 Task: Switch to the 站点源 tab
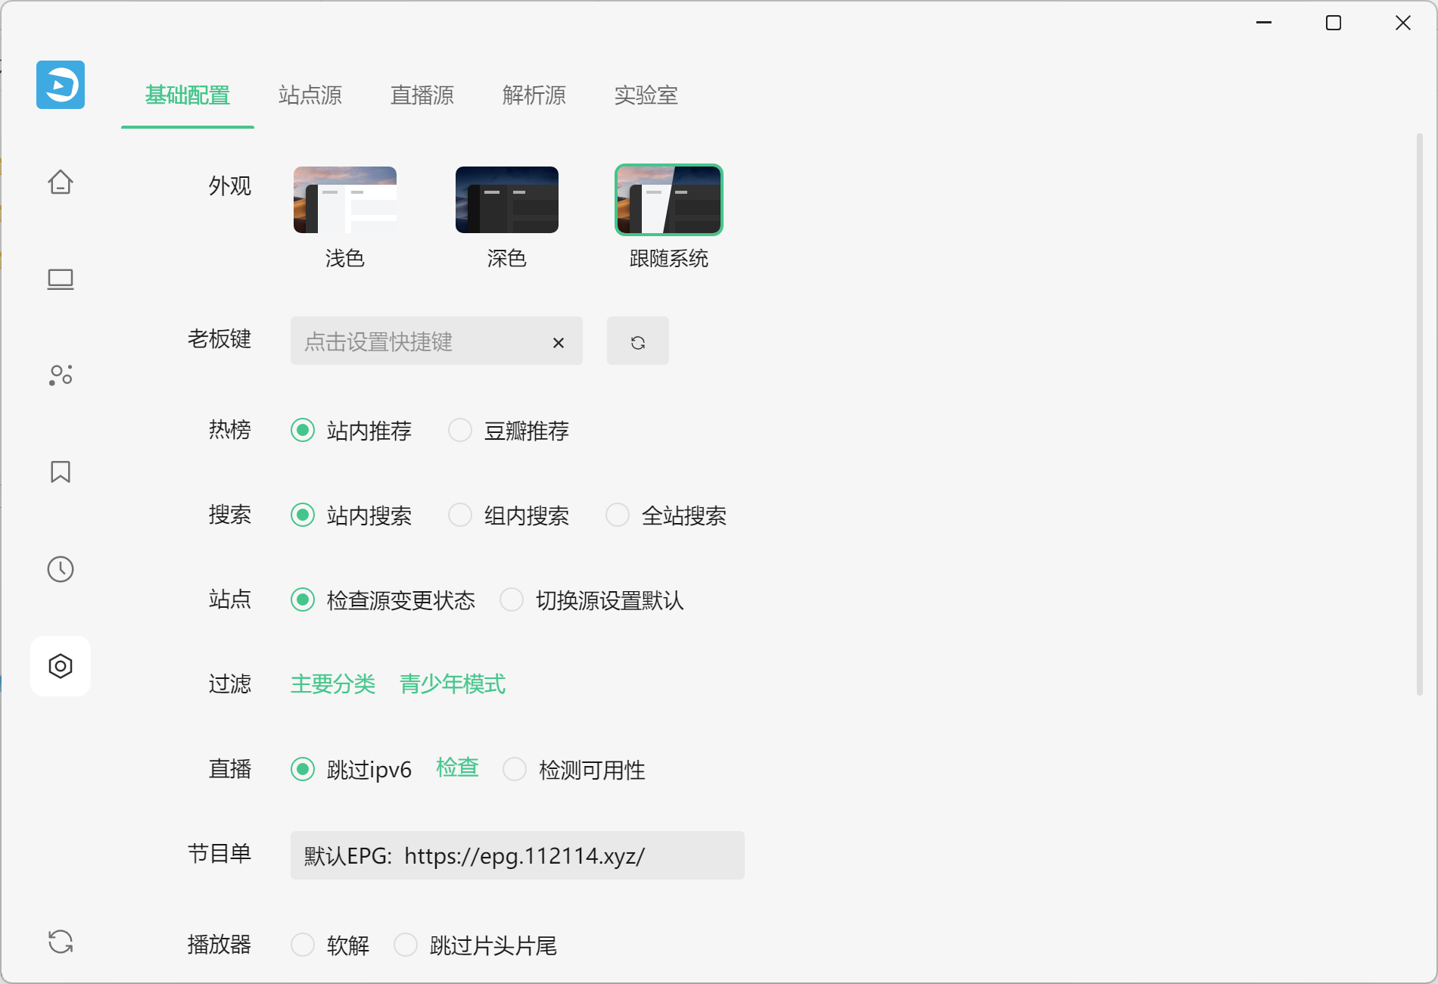coord(310,95)
